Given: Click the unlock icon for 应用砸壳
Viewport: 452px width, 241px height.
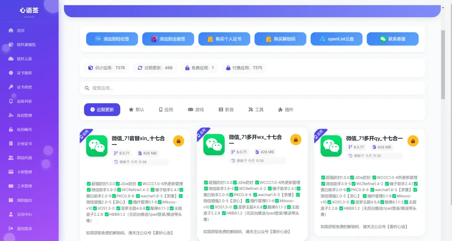Looking at the screenshot, I should point(11,130).
